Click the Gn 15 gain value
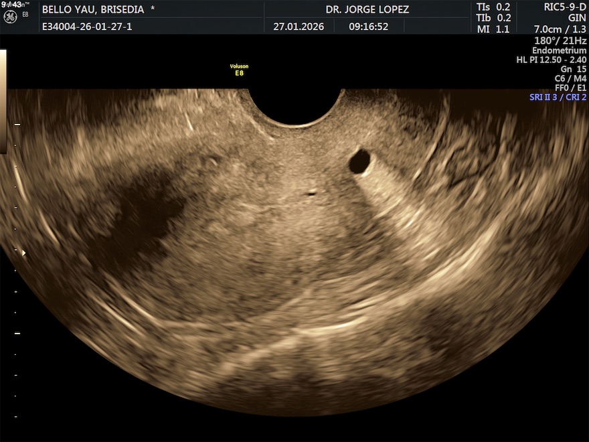Viewport: 589px width, 442px height. (x=573, y=69)
